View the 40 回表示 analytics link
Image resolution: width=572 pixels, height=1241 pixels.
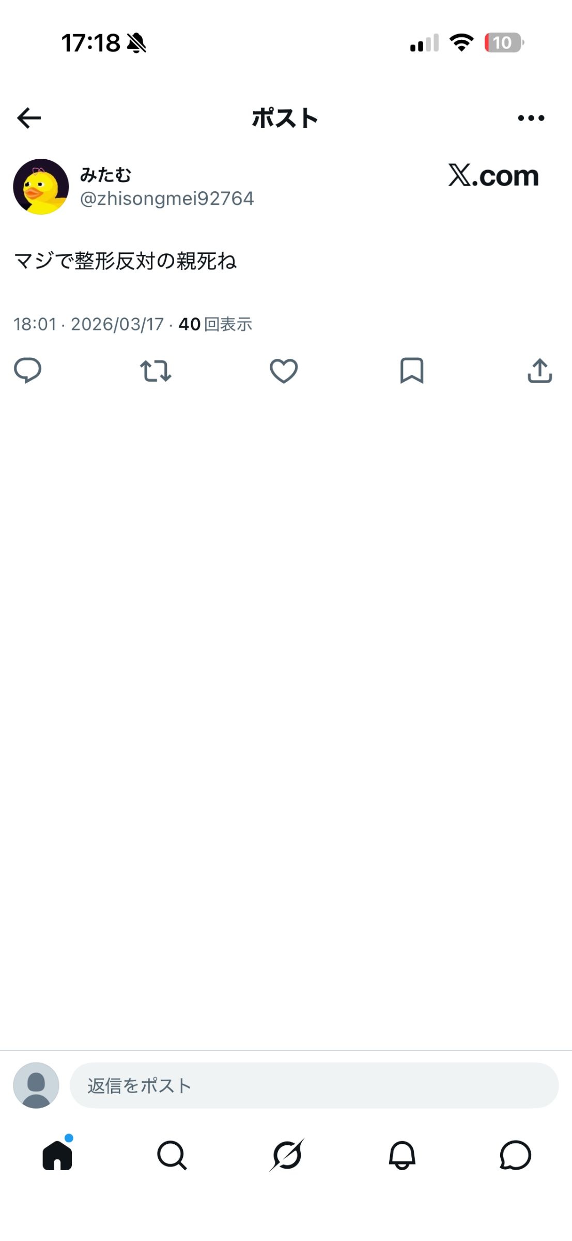[x=215, y=324]
